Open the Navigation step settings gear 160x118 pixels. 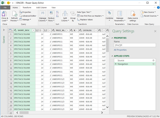point(153,64)
